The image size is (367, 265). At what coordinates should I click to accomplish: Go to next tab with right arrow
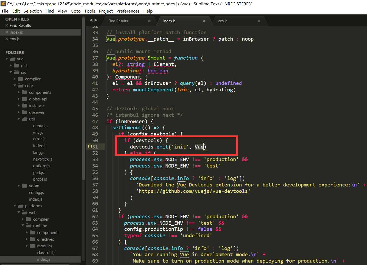click(x=96, y=20)
